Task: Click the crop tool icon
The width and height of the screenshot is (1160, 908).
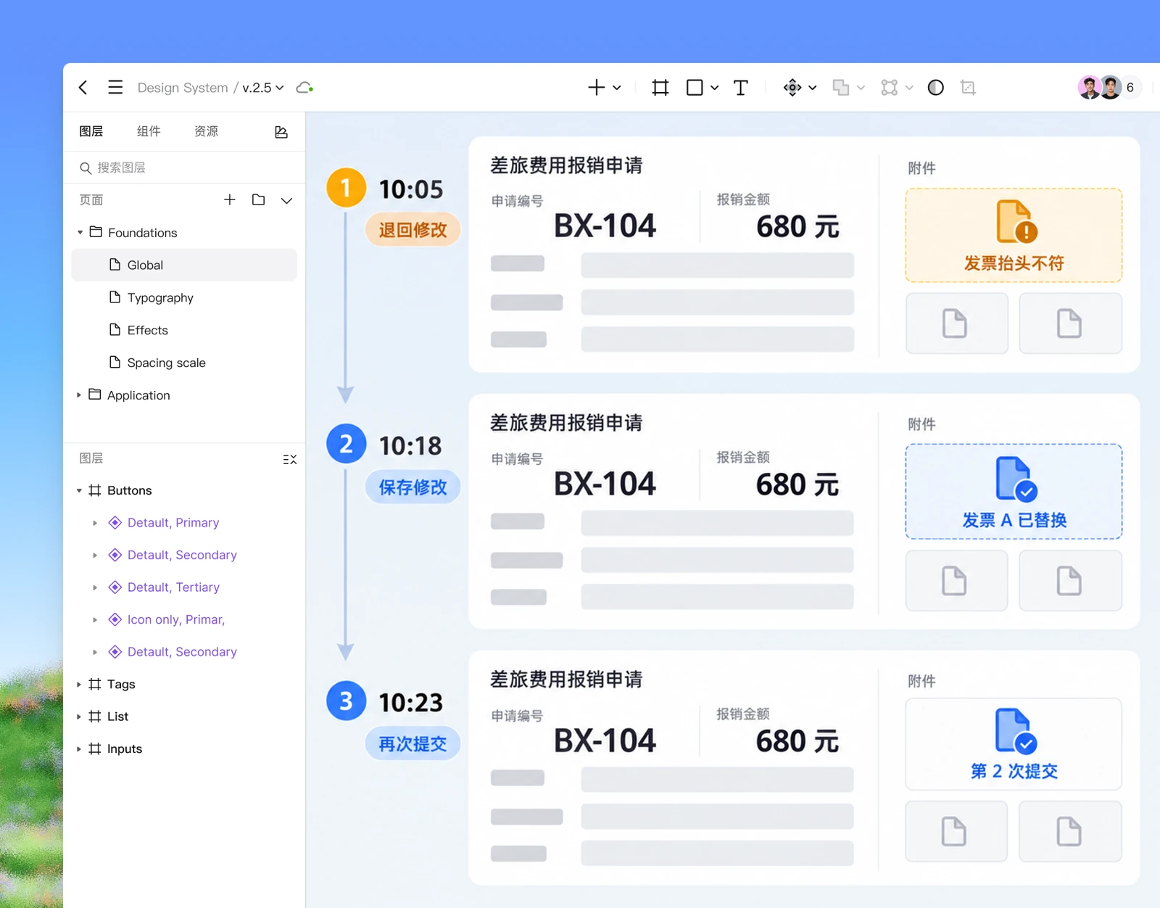Action: [968, 88]
